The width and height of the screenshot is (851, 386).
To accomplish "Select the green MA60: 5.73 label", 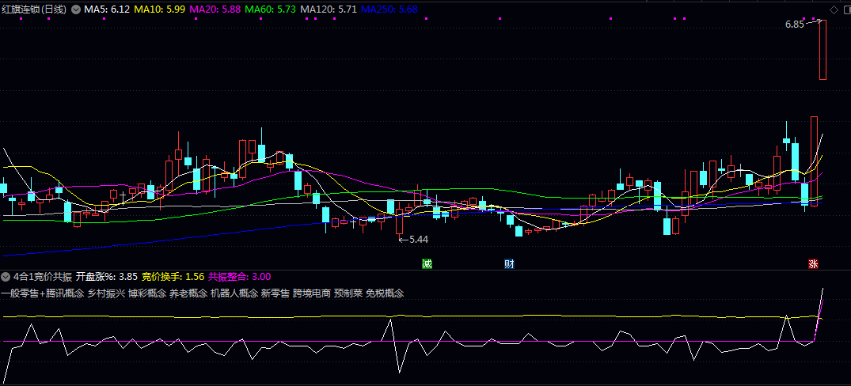I will (x=270, y=9).
